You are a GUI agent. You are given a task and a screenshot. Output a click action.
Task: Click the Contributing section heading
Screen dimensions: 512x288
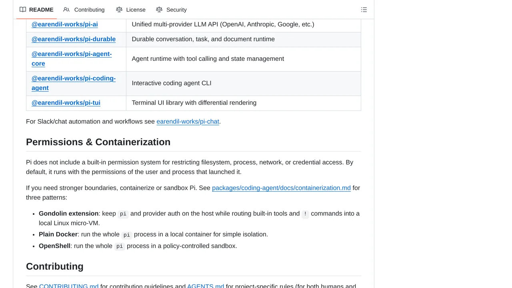coord(55,266)
